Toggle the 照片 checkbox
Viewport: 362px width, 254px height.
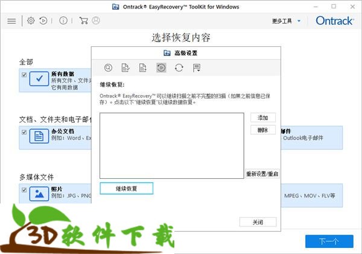pyautogui.click(x=24, y=190)
